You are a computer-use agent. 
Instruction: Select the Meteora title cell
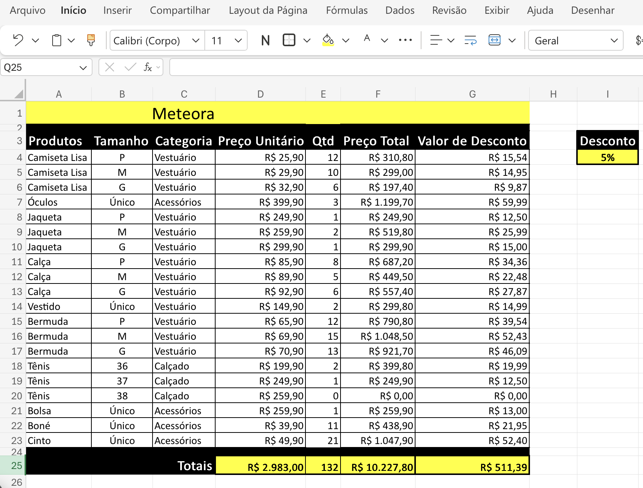click(x=277, y=113)
